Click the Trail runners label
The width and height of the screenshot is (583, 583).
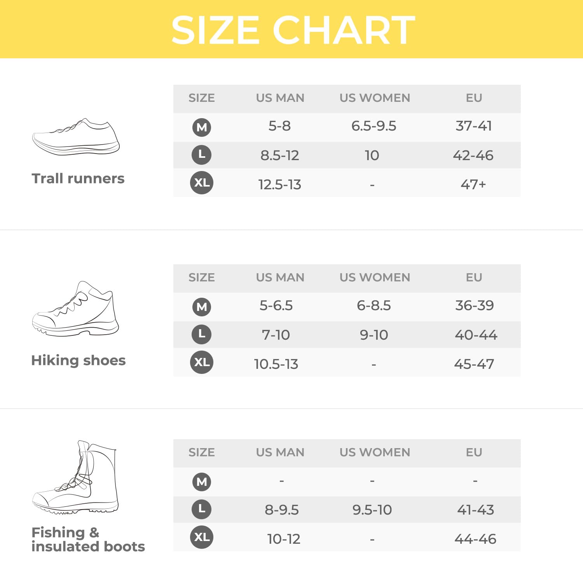[x=78, y=178]
